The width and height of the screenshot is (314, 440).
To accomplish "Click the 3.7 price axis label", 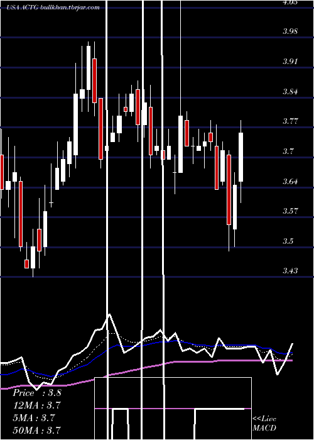I will click(288, 151).
